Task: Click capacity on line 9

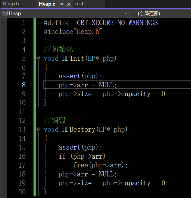Action: coord(136,94)
